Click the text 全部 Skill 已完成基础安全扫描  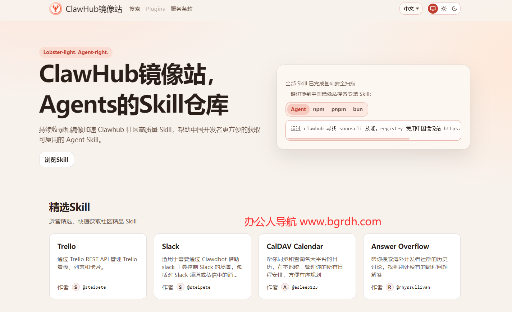click(320, 84)
